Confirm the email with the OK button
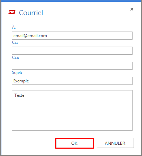The image size is (142, 156). click(74, 143)
